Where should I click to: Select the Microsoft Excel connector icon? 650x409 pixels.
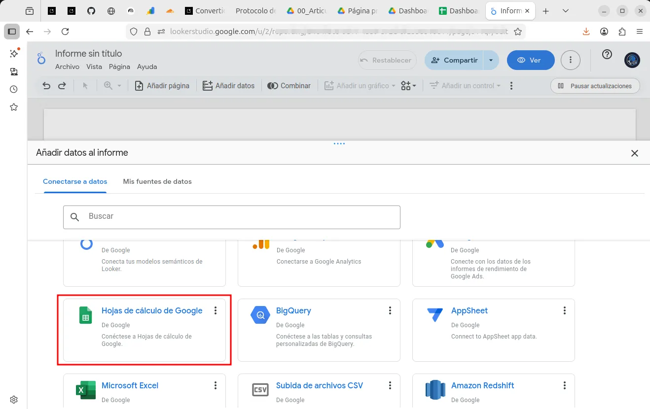point(86,390)
